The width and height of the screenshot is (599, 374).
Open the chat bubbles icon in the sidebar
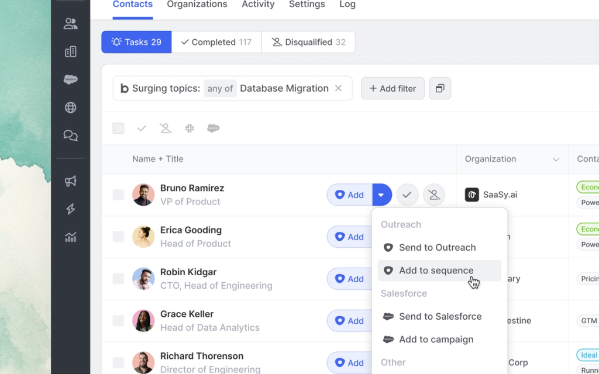point(70,136)
